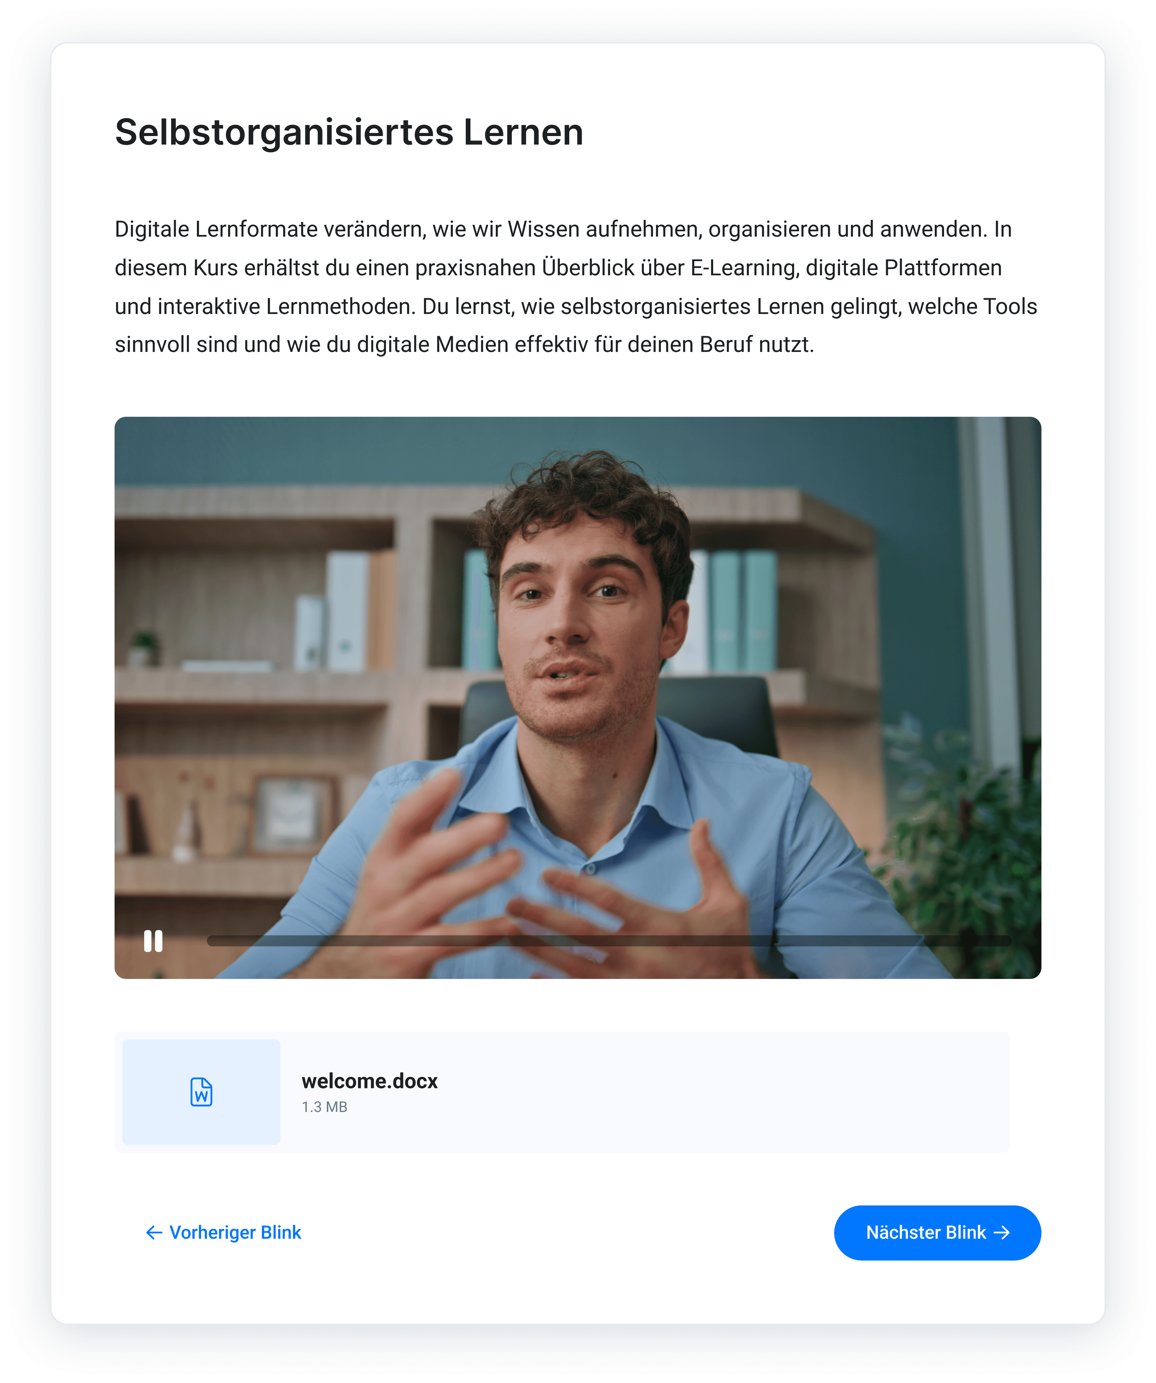The height and width of the screenshot is (1383, 1156).
Task: Open the welcome.docx file name
Action: pos(369,1081)
